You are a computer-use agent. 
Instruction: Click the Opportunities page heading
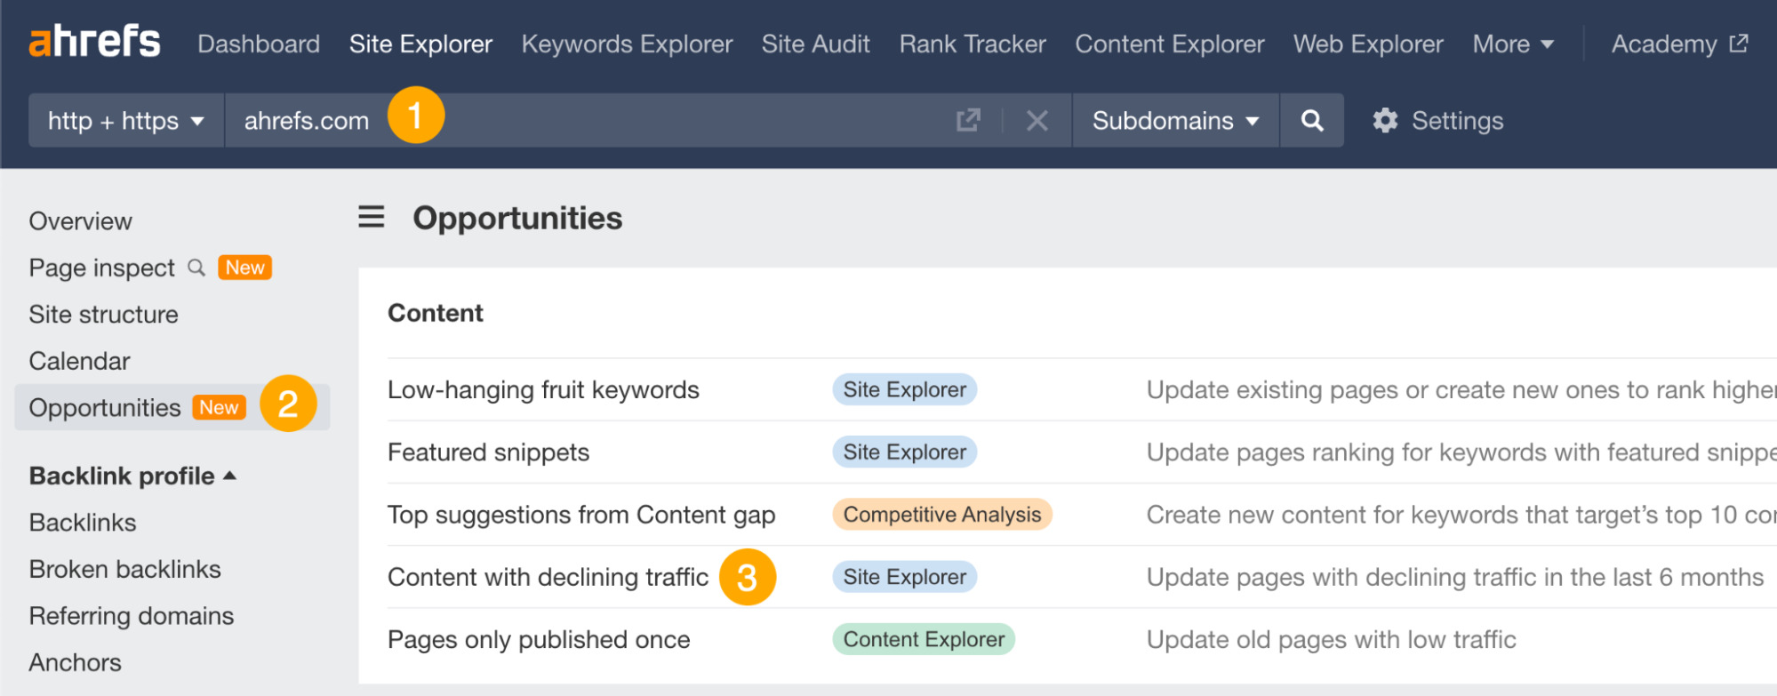tap(517, 218)
